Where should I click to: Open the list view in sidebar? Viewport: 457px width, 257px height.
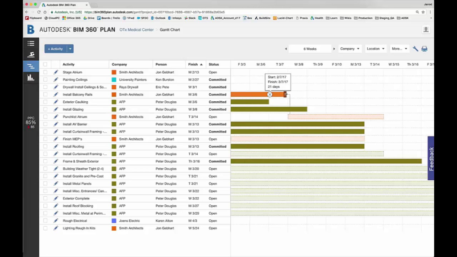click(x=31, y=43)
